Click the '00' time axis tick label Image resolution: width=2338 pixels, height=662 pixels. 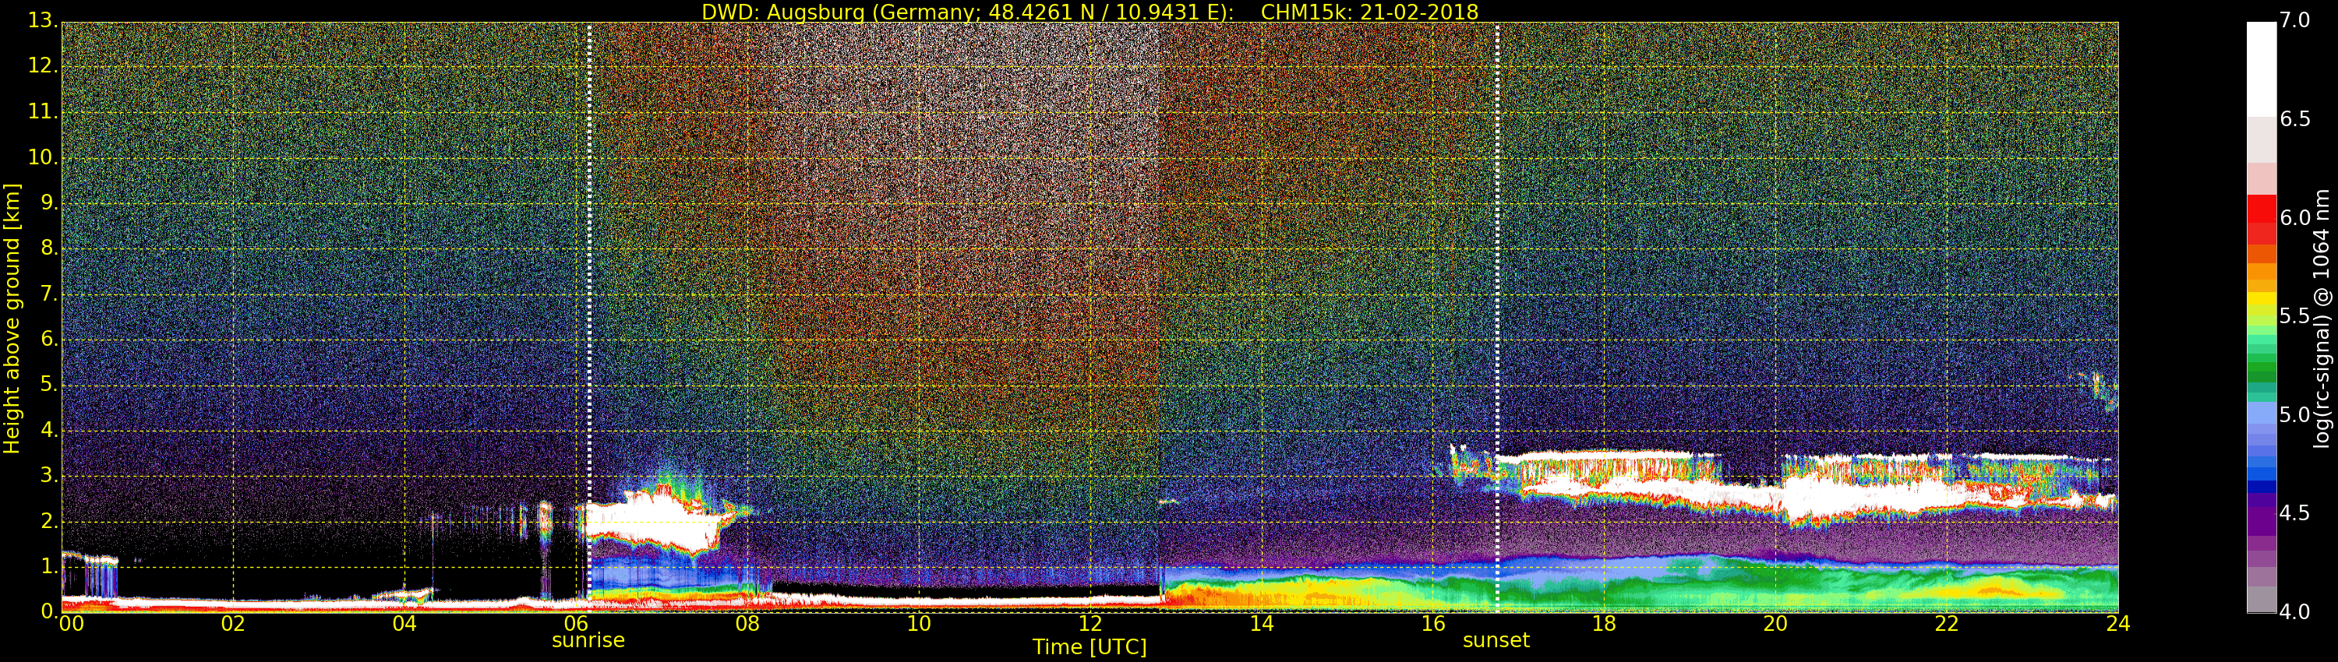coord(71,624)
